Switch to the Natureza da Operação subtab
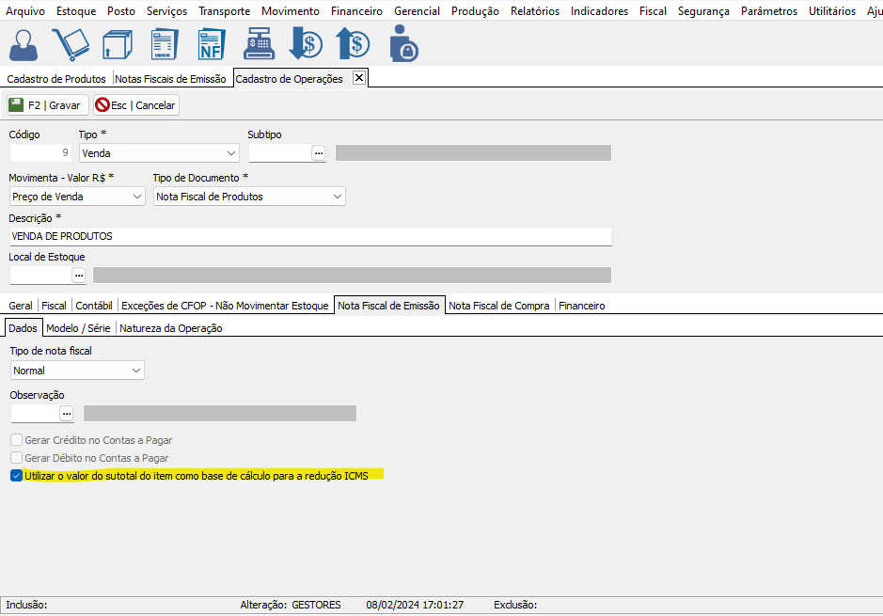The image size is (883, 616). [x=170, y=328]
